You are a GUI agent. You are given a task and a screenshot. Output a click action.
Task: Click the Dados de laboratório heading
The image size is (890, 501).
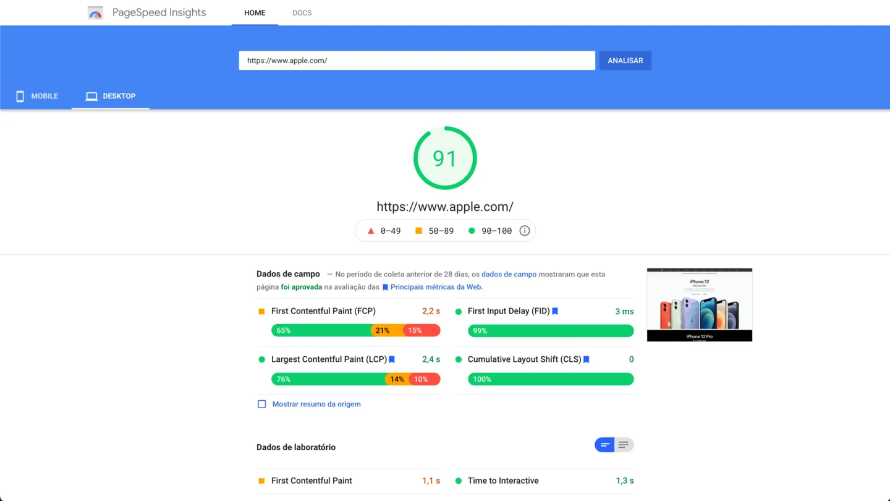click(296, 447)
